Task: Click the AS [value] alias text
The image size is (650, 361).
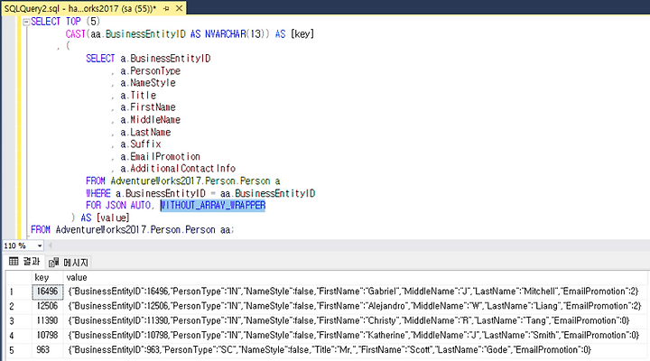Action: (x=106, y=218)
